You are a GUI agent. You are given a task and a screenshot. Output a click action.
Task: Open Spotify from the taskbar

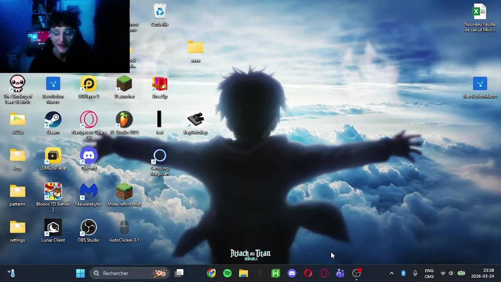point(227,273)
